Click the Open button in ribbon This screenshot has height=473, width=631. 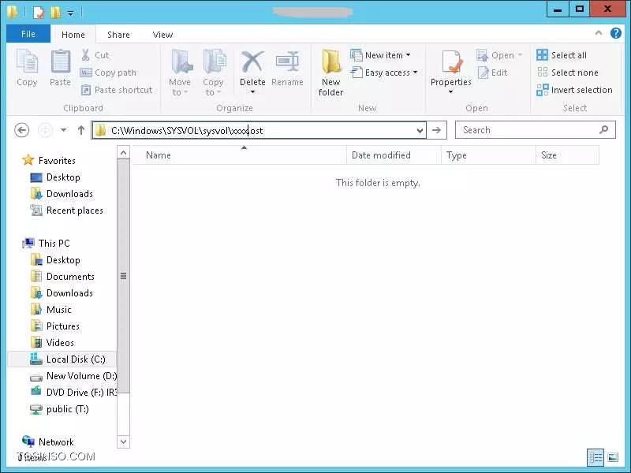point(499,55)
